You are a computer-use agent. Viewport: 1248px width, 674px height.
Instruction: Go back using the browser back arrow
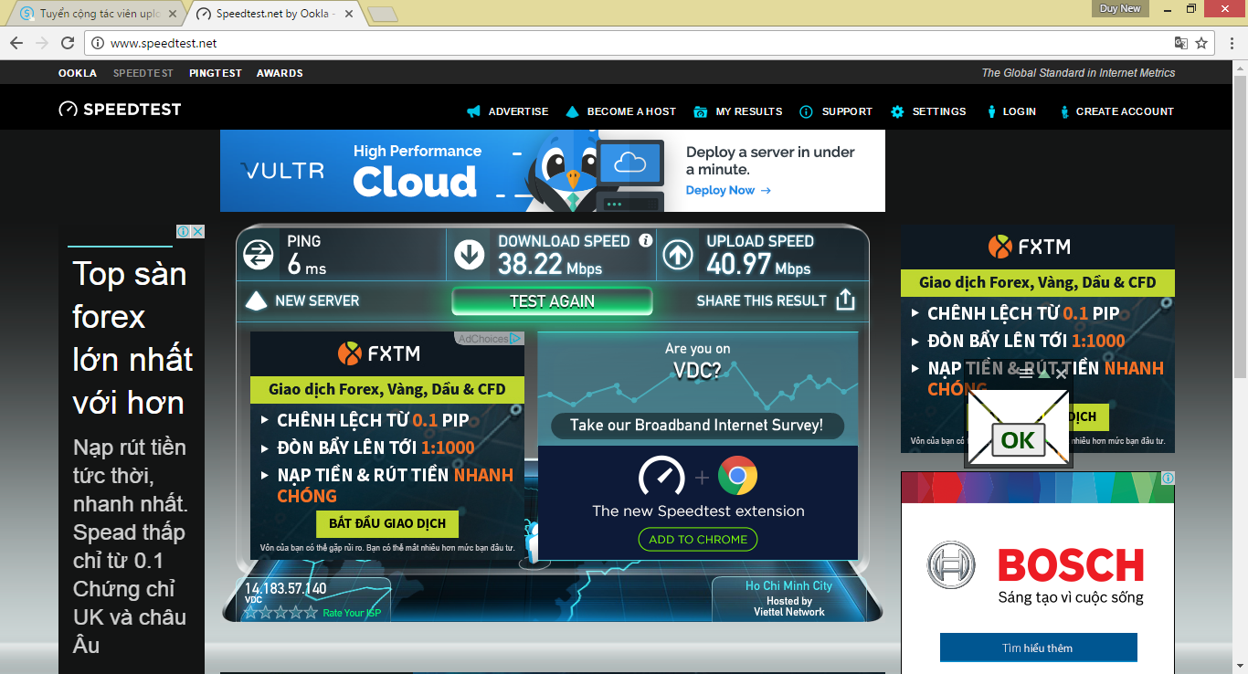16,43
